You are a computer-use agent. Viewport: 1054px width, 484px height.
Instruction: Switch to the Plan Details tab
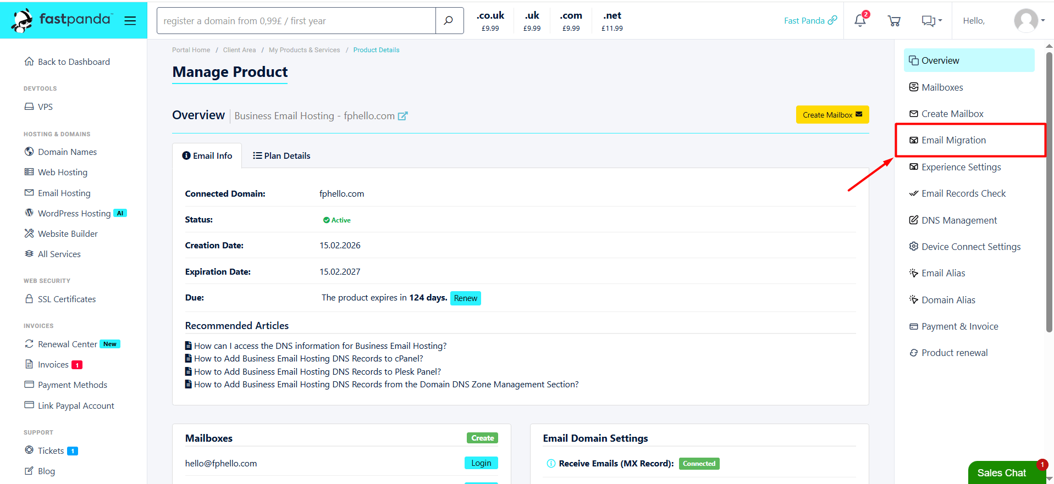point(282,156)
